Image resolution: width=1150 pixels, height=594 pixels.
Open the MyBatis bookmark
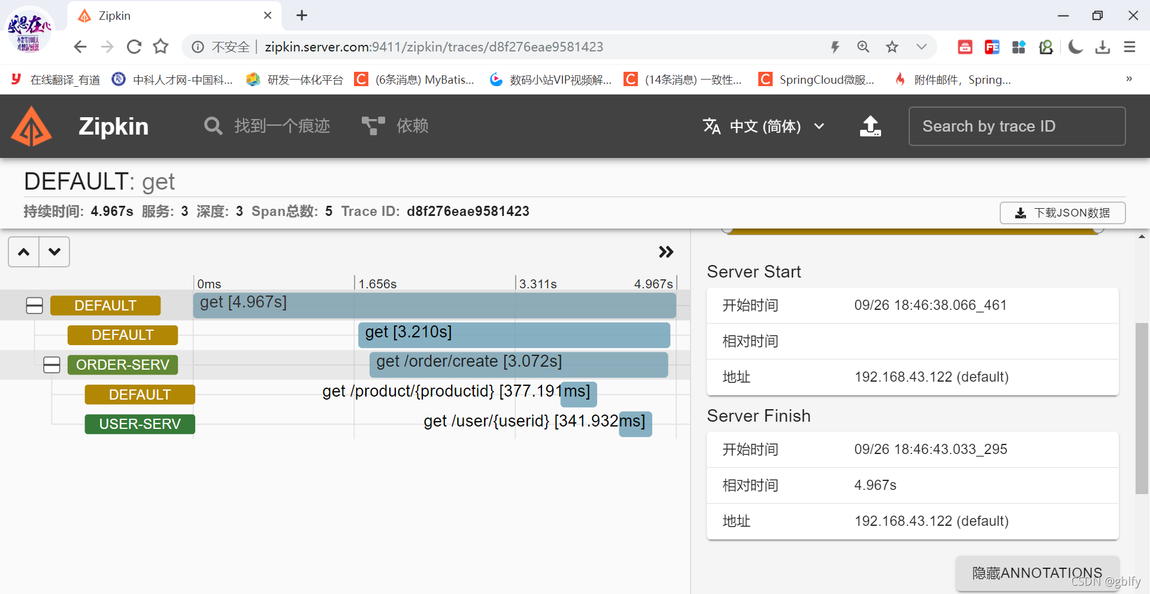[414, 80]
